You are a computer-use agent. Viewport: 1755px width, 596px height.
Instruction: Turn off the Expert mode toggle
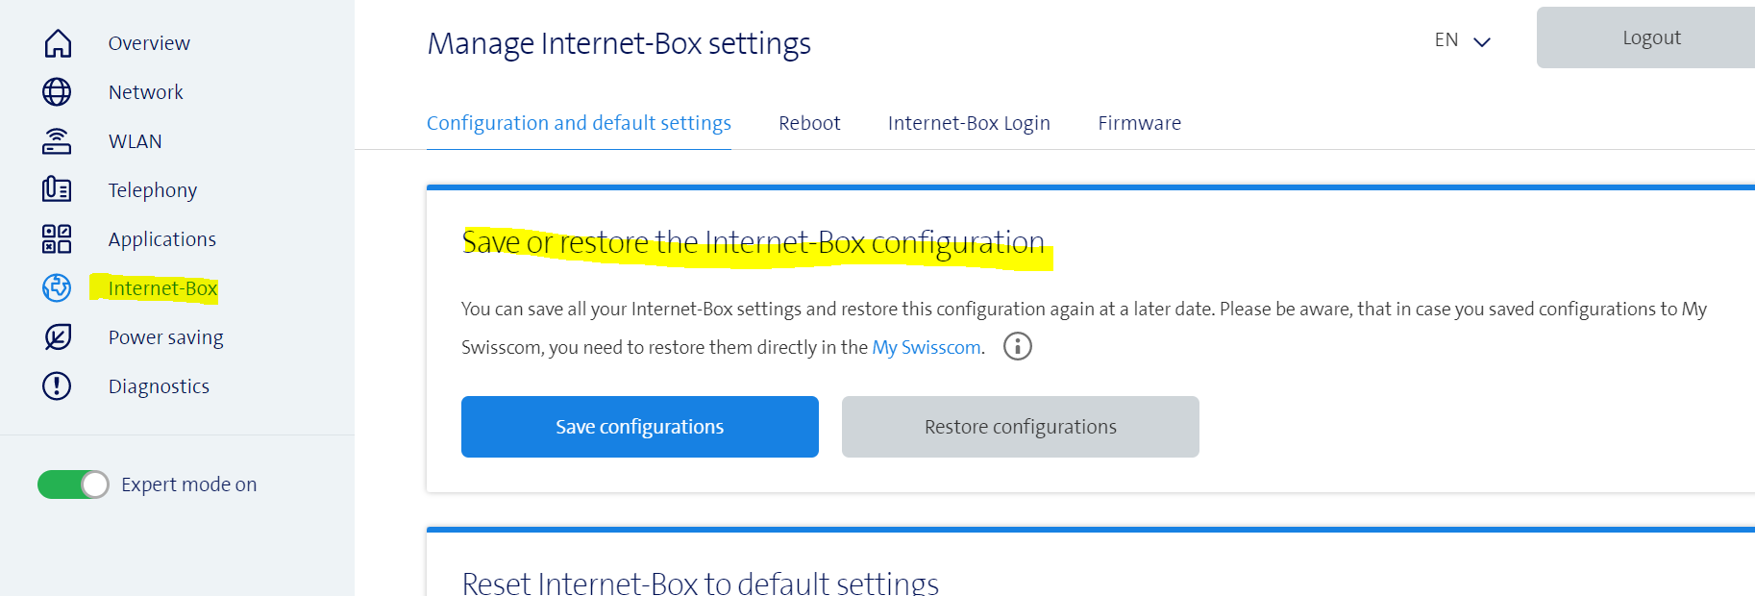(x=73, y=484)
